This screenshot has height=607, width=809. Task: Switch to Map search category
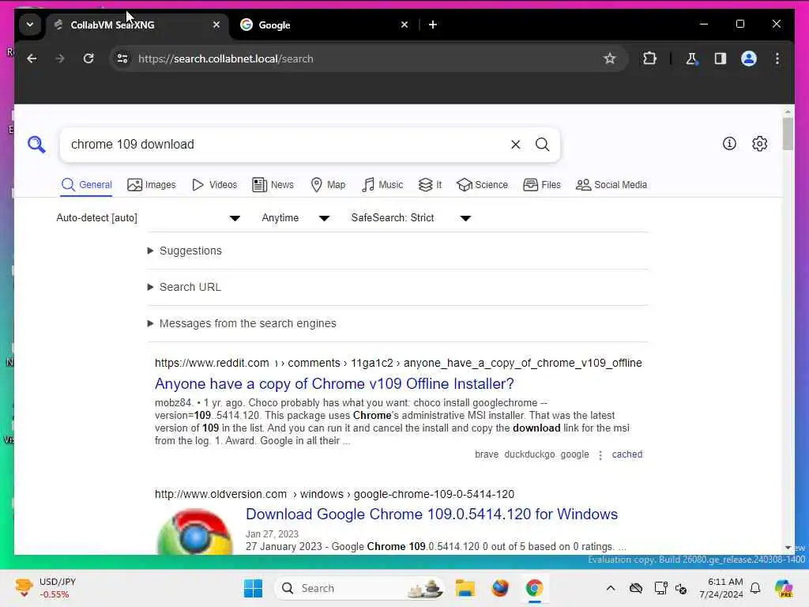pyautogui.click(x=328, y=185)
